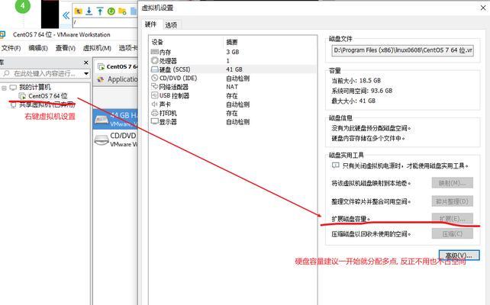Viewport: 490px width, 305px height.
Task: Open the 查看(V) menu
Action: [66, 48]
